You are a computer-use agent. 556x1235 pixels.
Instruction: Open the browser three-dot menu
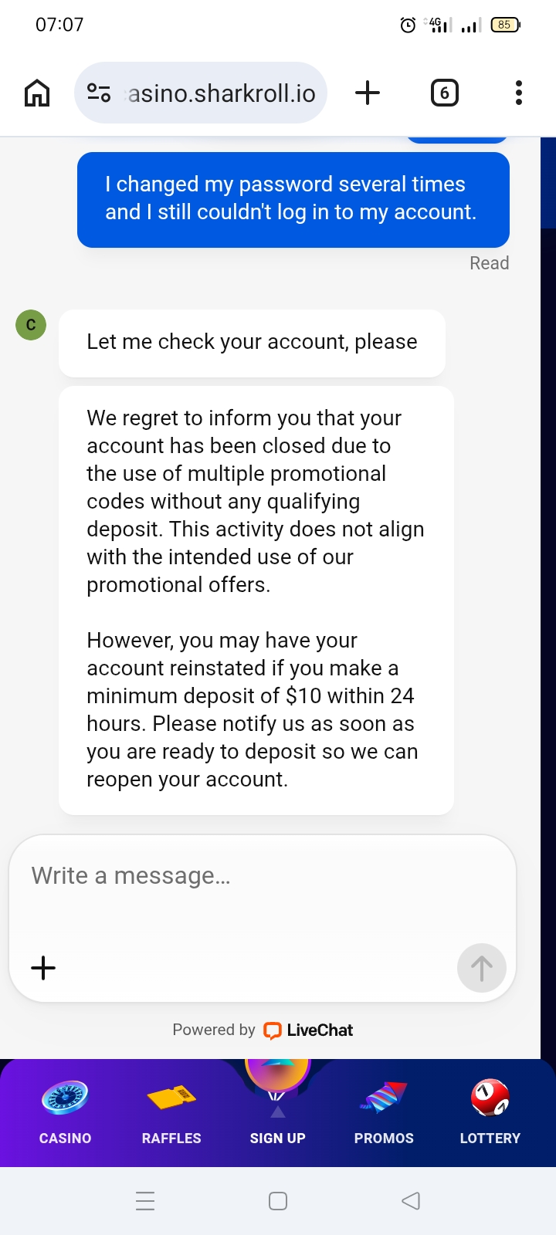click(518, 93)
